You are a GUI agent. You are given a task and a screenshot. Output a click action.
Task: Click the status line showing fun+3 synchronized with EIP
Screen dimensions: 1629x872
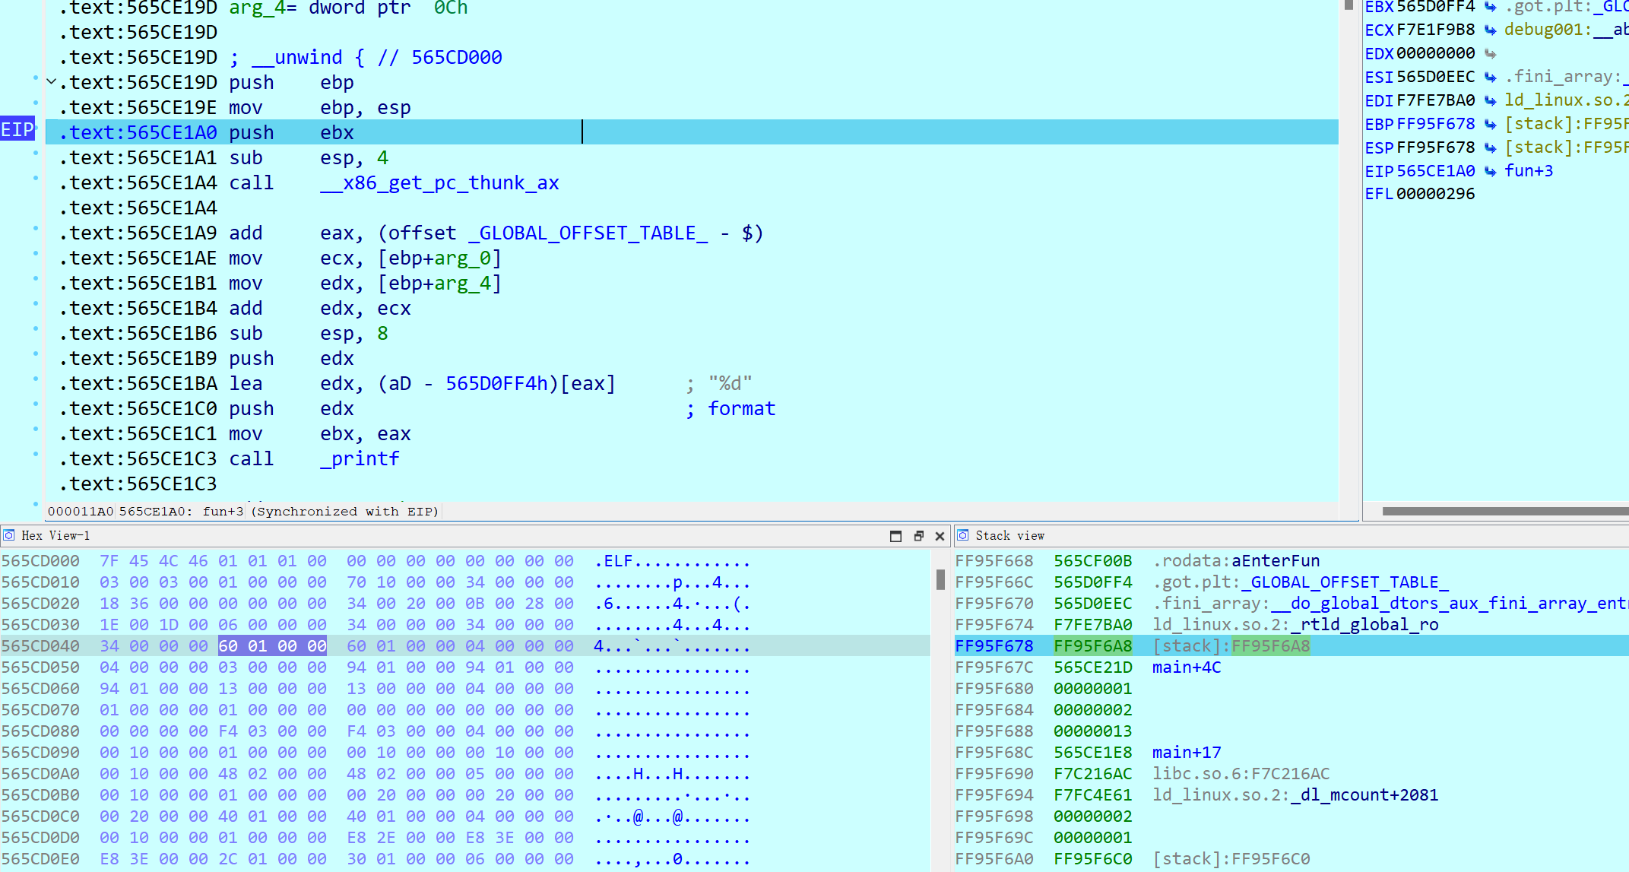[x=243, y=512]
